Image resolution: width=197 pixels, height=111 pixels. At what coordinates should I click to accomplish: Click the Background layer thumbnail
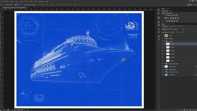166,75
